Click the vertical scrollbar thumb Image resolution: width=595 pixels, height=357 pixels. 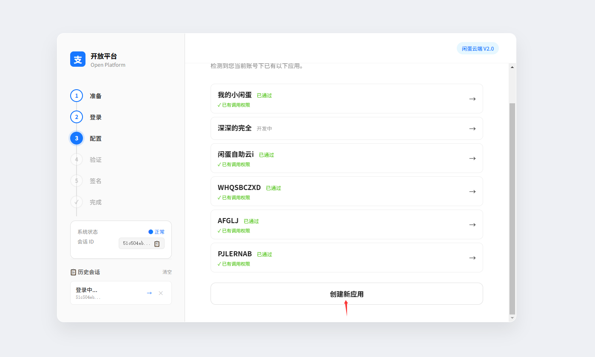pos(512,209)
